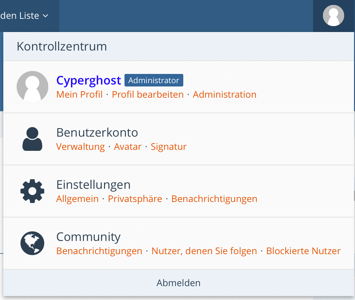Open the Avatar settings link
This screenshot has height=300, width=355.
(x=127, y=147)
